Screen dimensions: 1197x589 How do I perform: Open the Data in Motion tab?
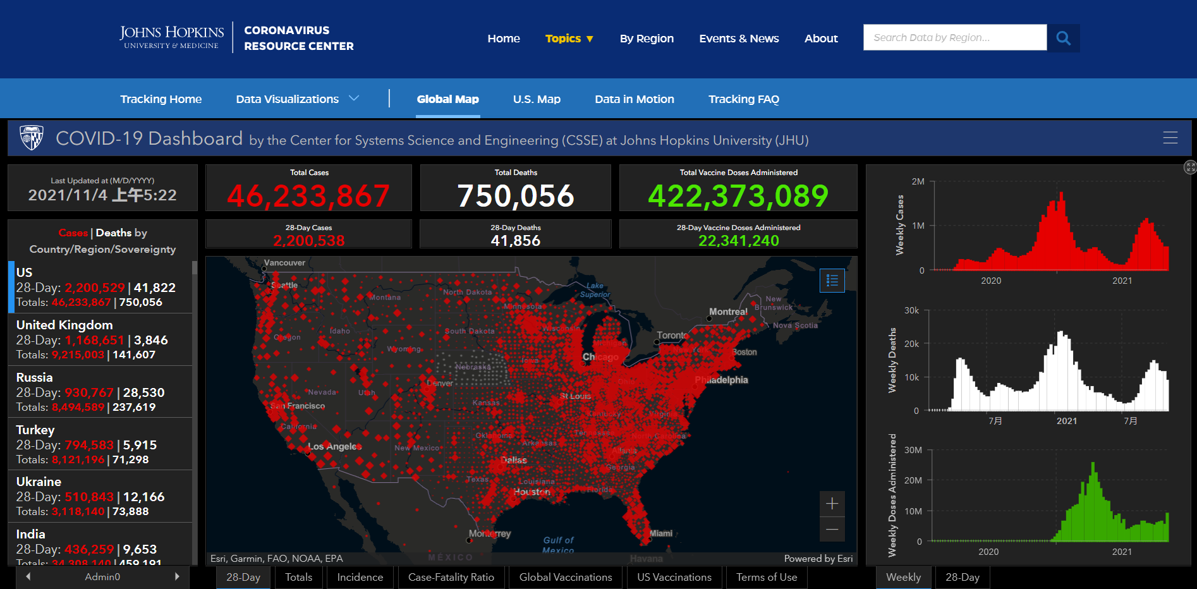click(635, 99)
